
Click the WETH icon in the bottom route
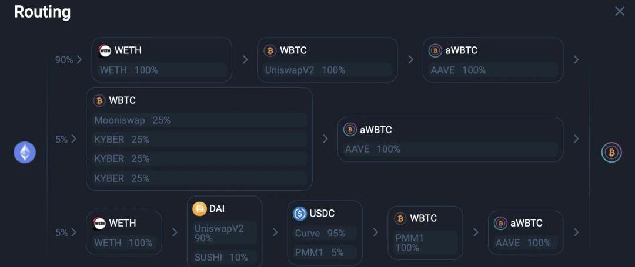[99, 223]
